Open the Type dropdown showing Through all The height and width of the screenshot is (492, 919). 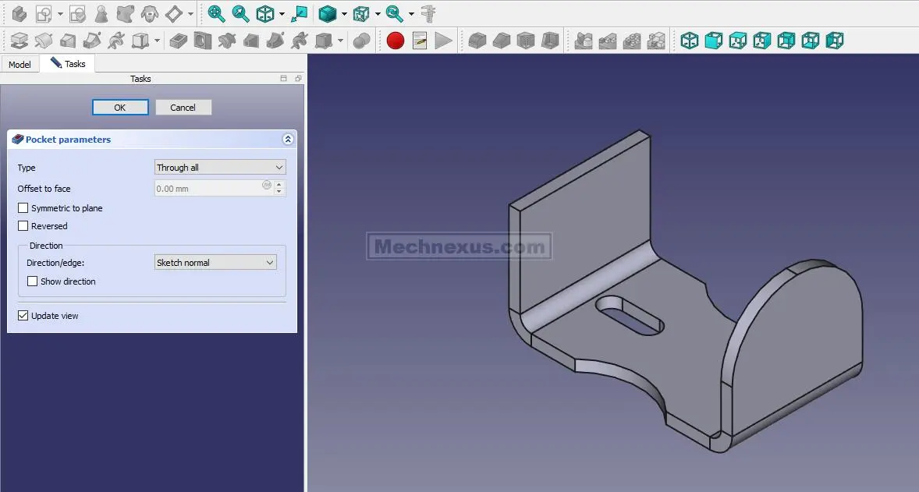click(x=220, y=168)
